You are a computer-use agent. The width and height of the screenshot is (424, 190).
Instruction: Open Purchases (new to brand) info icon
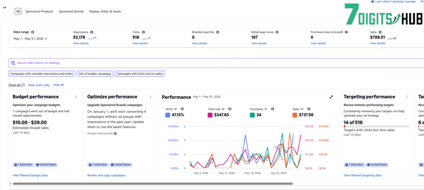pyautogui.click(x=346, y=32)
